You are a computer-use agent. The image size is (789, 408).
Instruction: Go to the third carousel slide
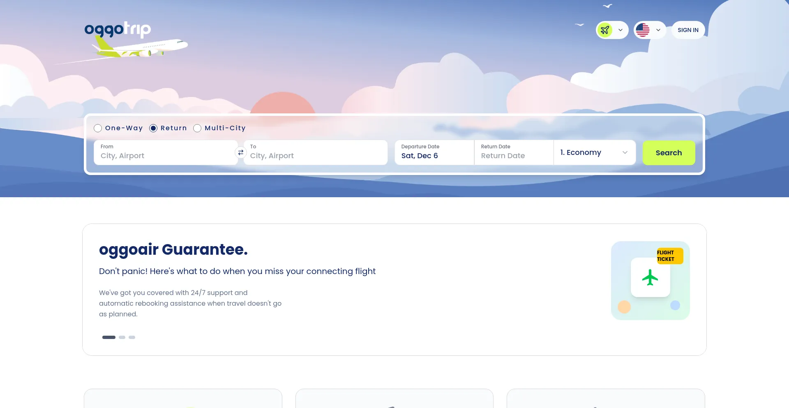pos(132,337)
